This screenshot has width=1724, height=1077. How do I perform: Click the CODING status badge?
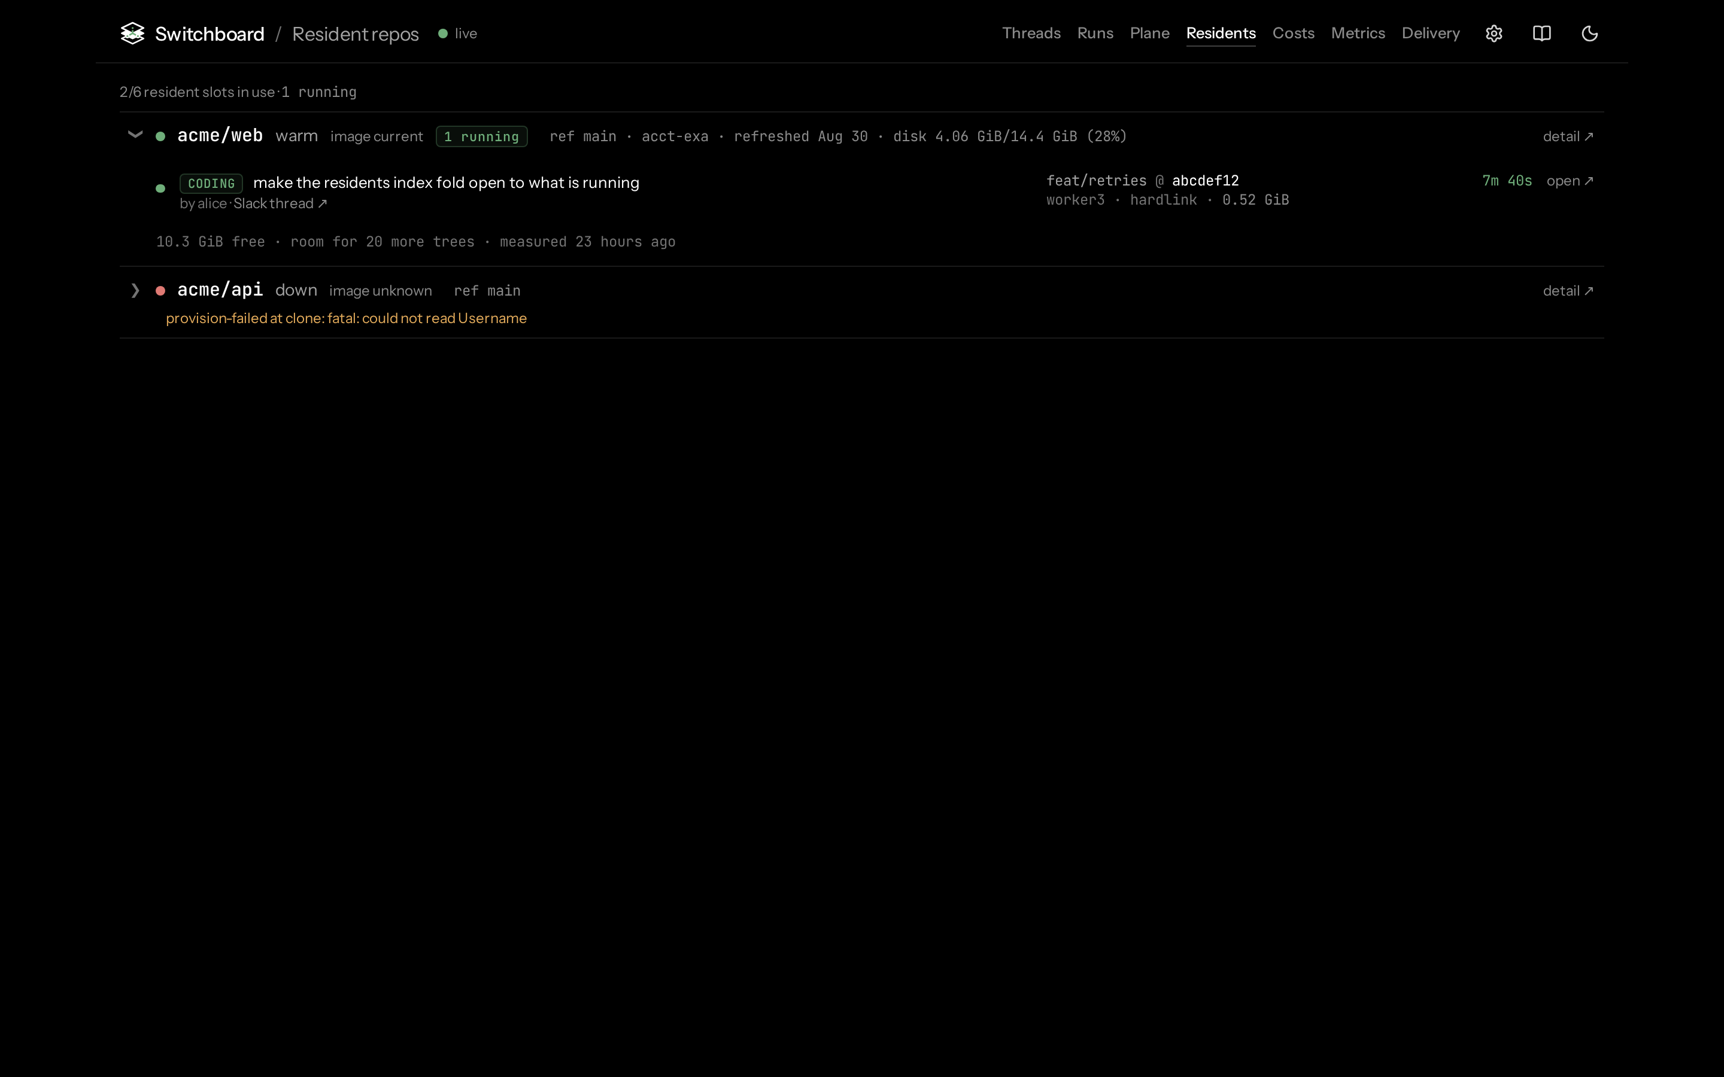coord(211,183)
